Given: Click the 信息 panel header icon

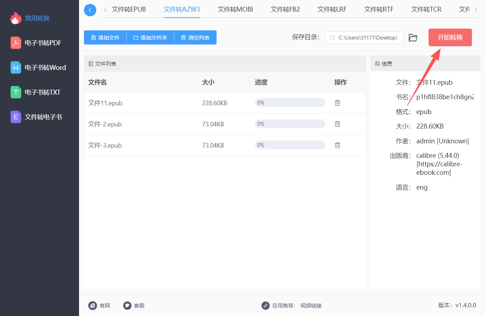Looking at the screenshot, I should pos(377,64).
